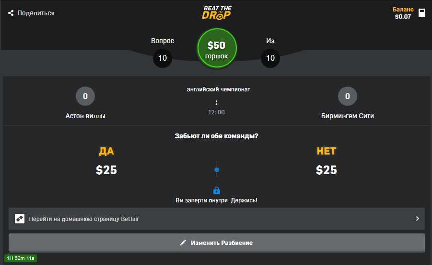Open Перейти на домашнюю страницу Betfair

coord(217,219)
